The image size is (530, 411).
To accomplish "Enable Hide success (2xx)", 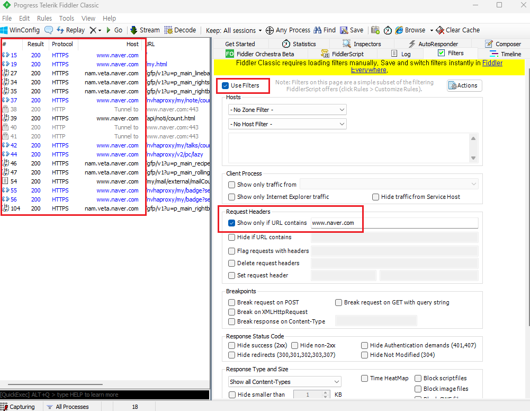I will click(x=231, y=345).
